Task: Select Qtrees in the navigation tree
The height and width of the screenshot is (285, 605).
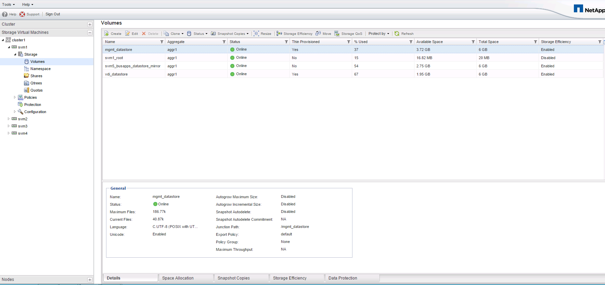Action: point(36,83)
